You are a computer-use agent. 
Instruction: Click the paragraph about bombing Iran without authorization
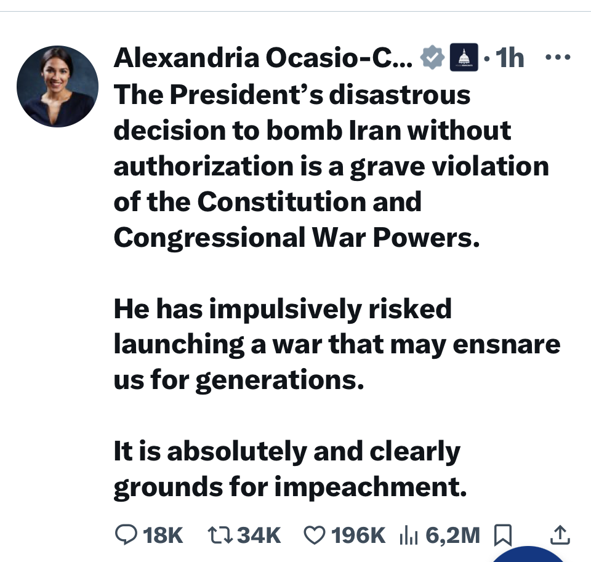coord(330,166)
